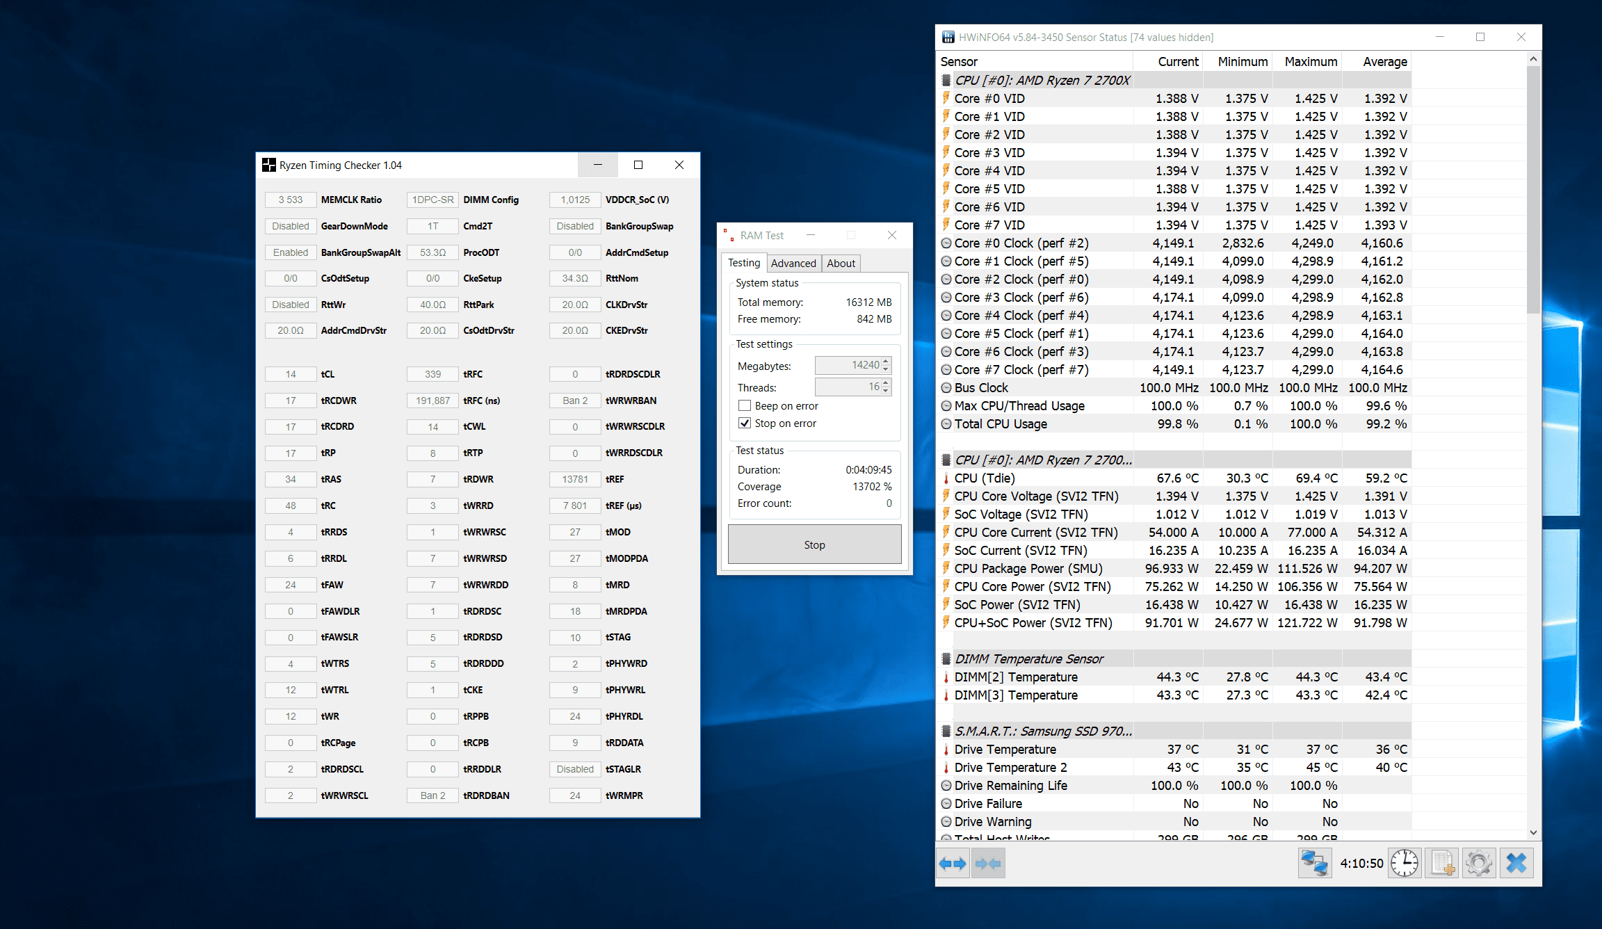Select the tRFC (ns) value 191,887
1602x929 pixels.
[432, 401]
